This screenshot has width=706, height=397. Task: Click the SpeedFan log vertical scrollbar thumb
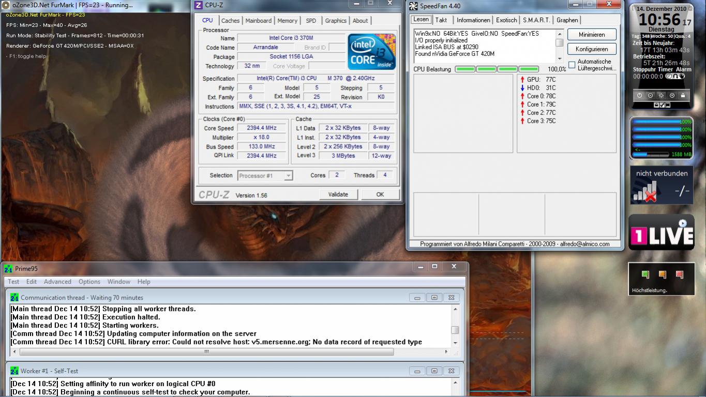(559, 42)
